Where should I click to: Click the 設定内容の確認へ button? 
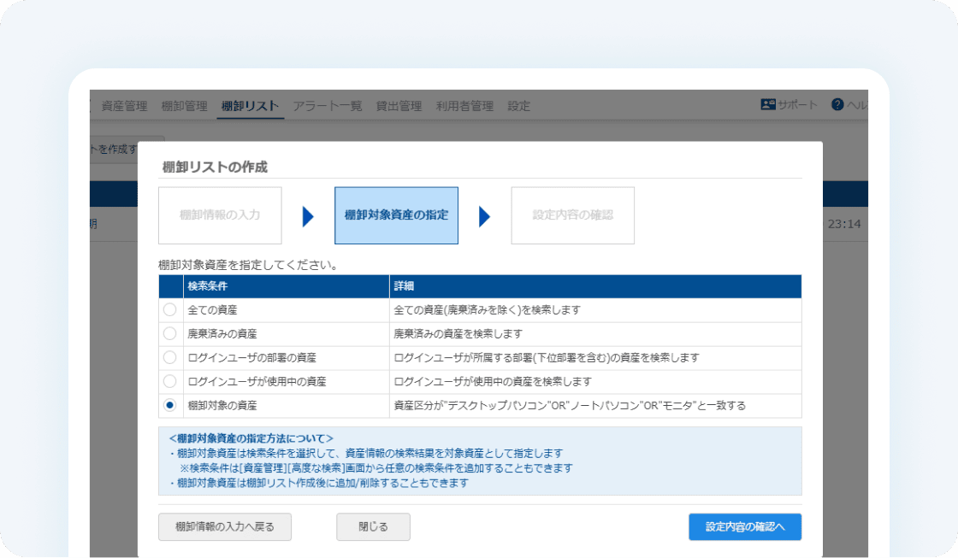click(745, 527)
